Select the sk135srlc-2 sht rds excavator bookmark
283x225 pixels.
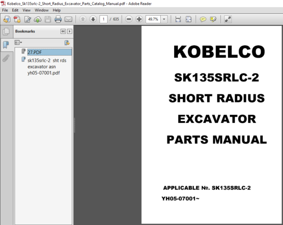[x=47, y=67]
